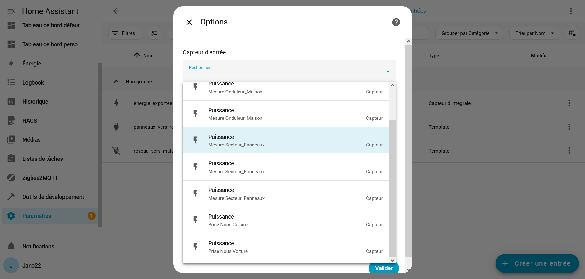
Task: Click the Rechercher search input field
Action: [x=283, y=72]
